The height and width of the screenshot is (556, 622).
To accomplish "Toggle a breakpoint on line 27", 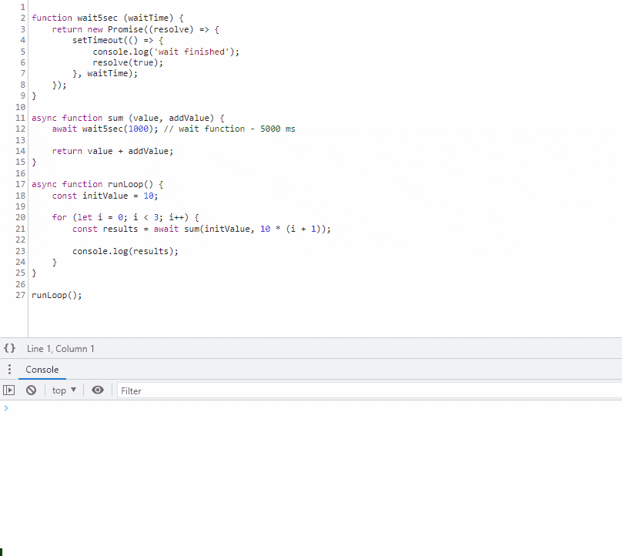I will [20, 295].
